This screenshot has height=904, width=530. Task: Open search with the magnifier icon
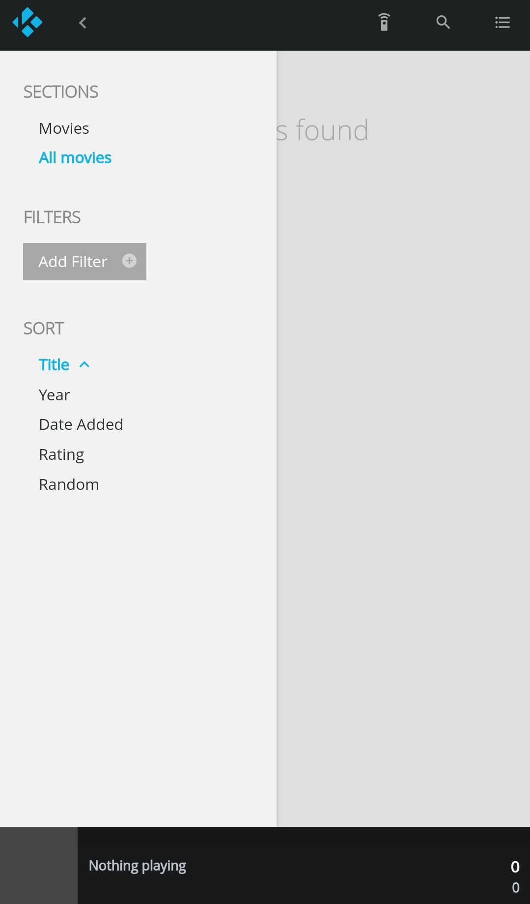(x=443, y=23)
